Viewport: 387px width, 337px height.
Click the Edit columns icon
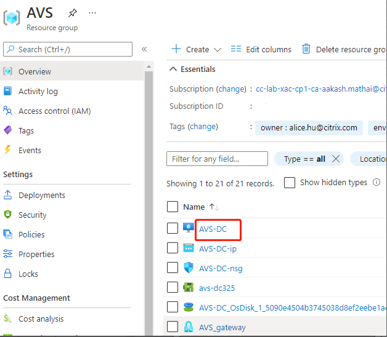tap(235, 49)
